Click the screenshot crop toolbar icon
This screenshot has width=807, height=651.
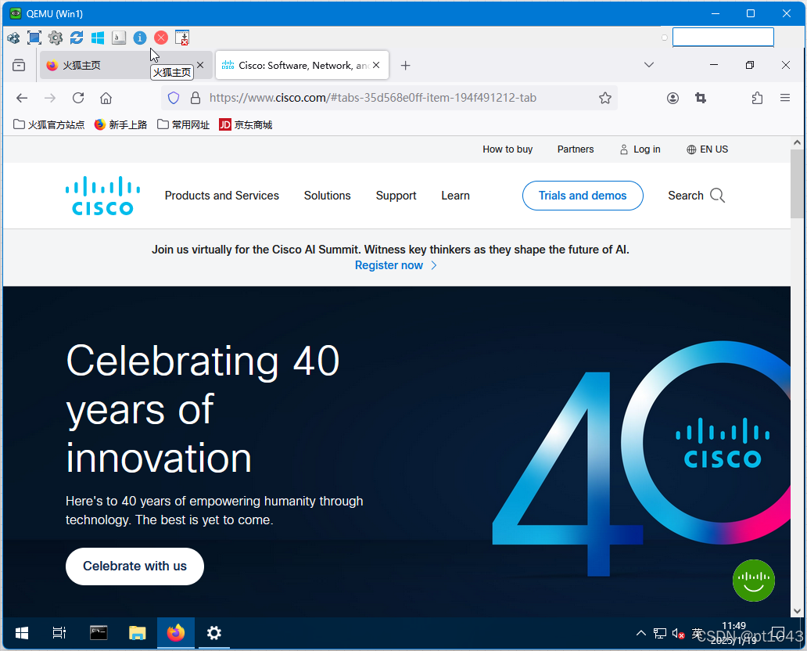coord(701,98)
